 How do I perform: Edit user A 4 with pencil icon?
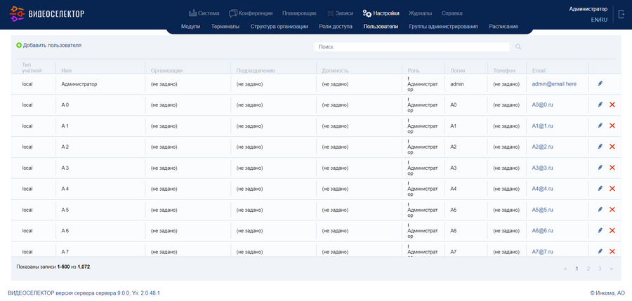(x=600, y=188)
